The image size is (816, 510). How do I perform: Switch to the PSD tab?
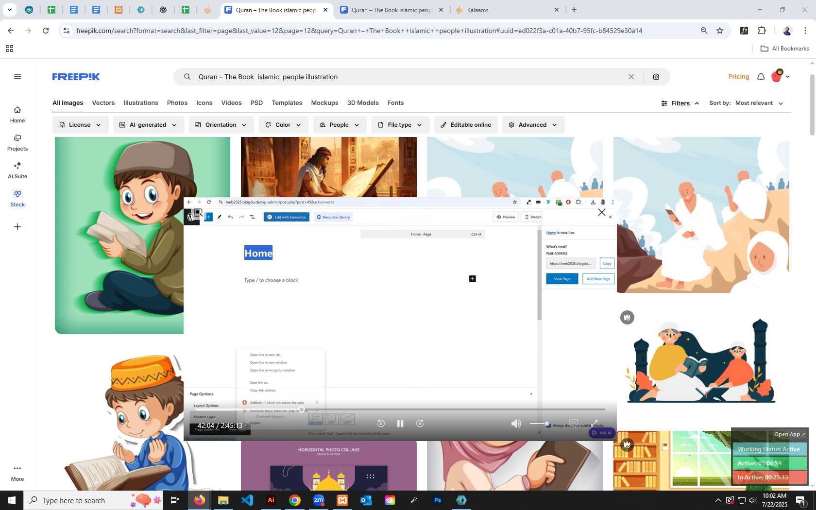[x=256, y=103]
